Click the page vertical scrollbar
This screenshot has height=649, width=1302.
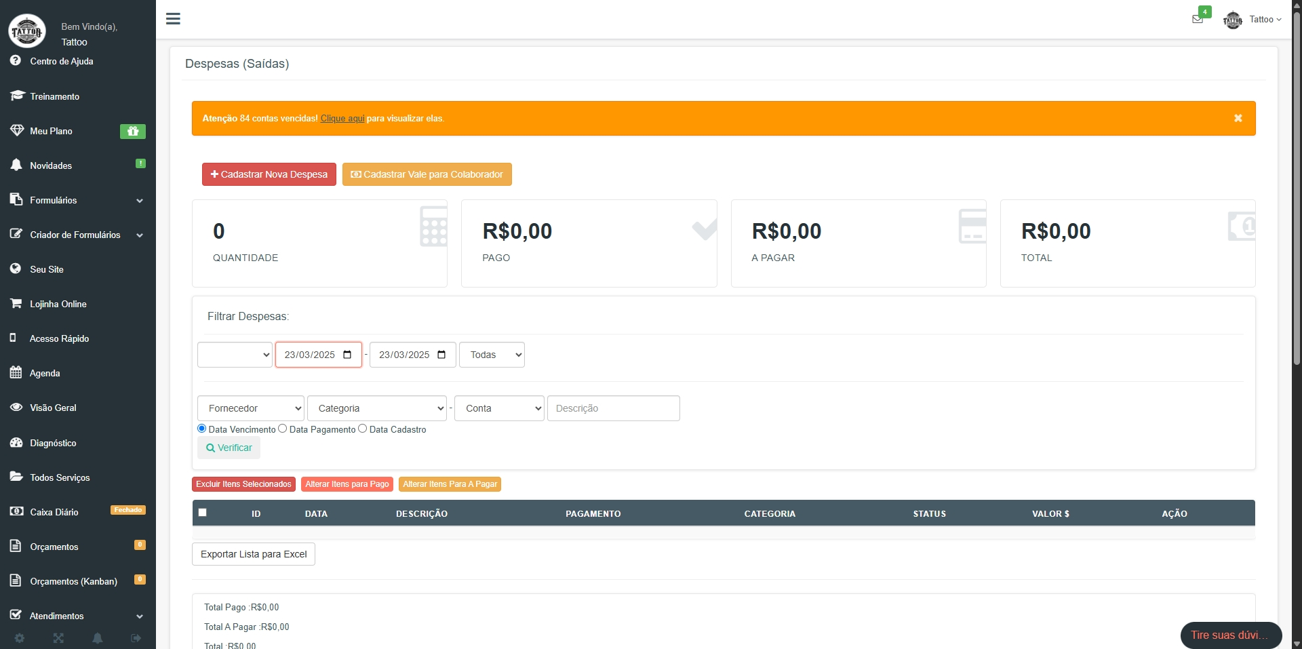point(1297,190)
